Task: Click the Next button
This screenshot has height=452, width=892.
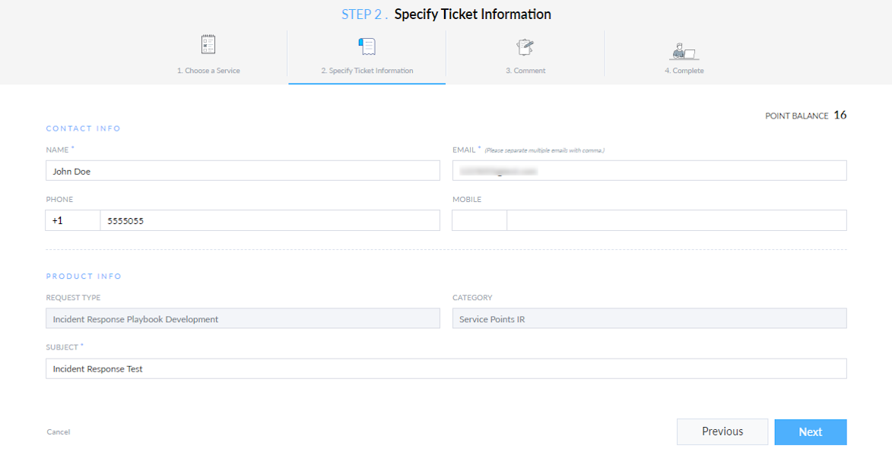Action: (810, 431)
